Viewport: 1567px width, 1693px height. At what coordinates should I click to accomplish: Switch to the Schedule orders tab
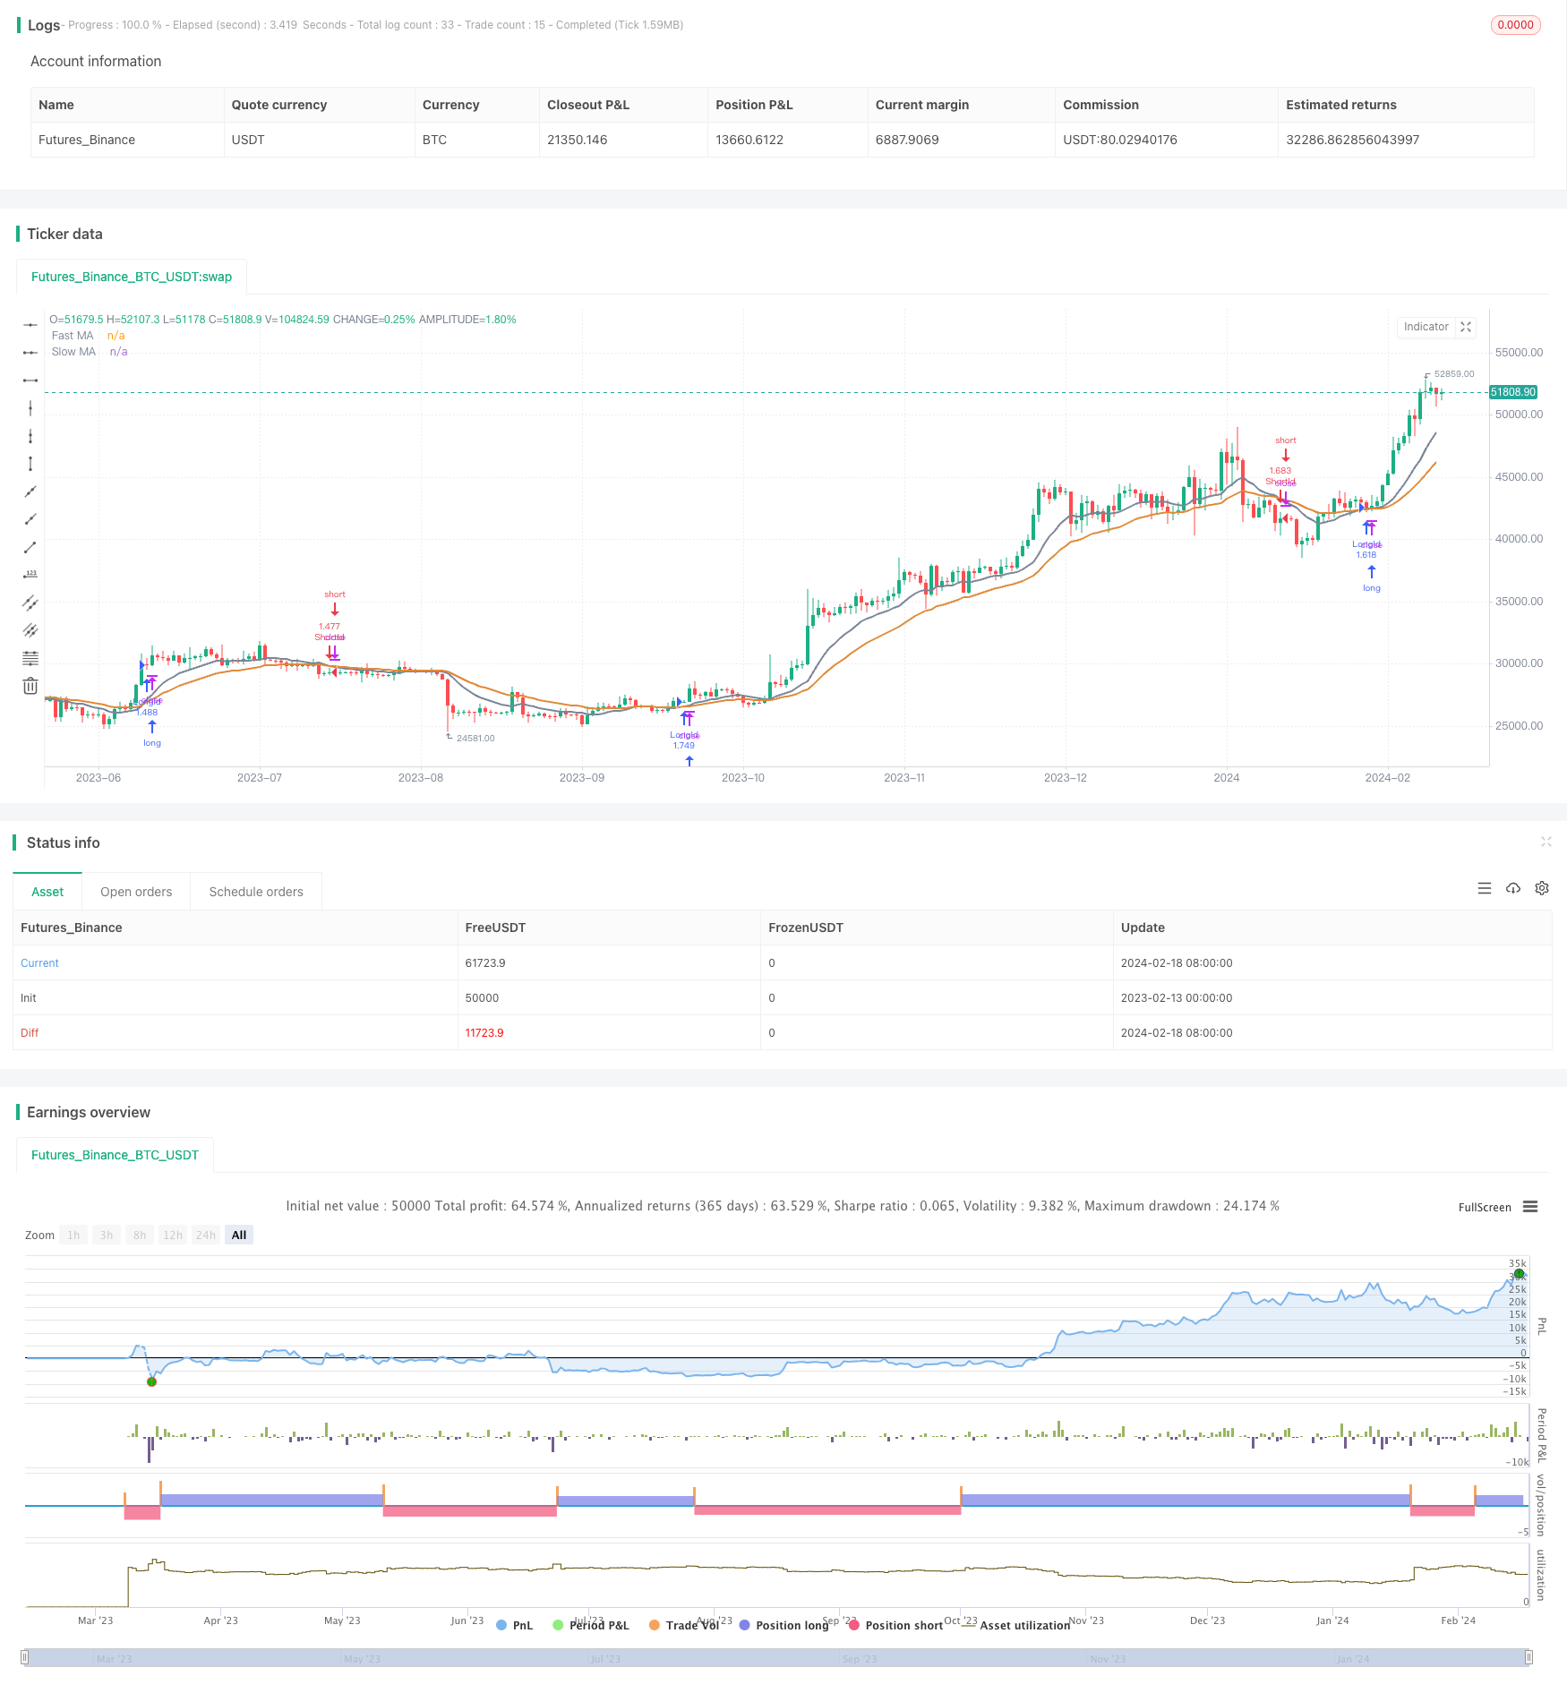pyautogui.click(x=256, y=892)
